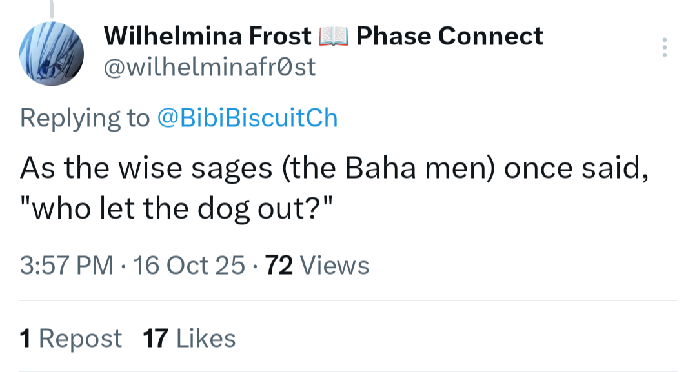View the 17 Likes list

[x=189, y=338]
